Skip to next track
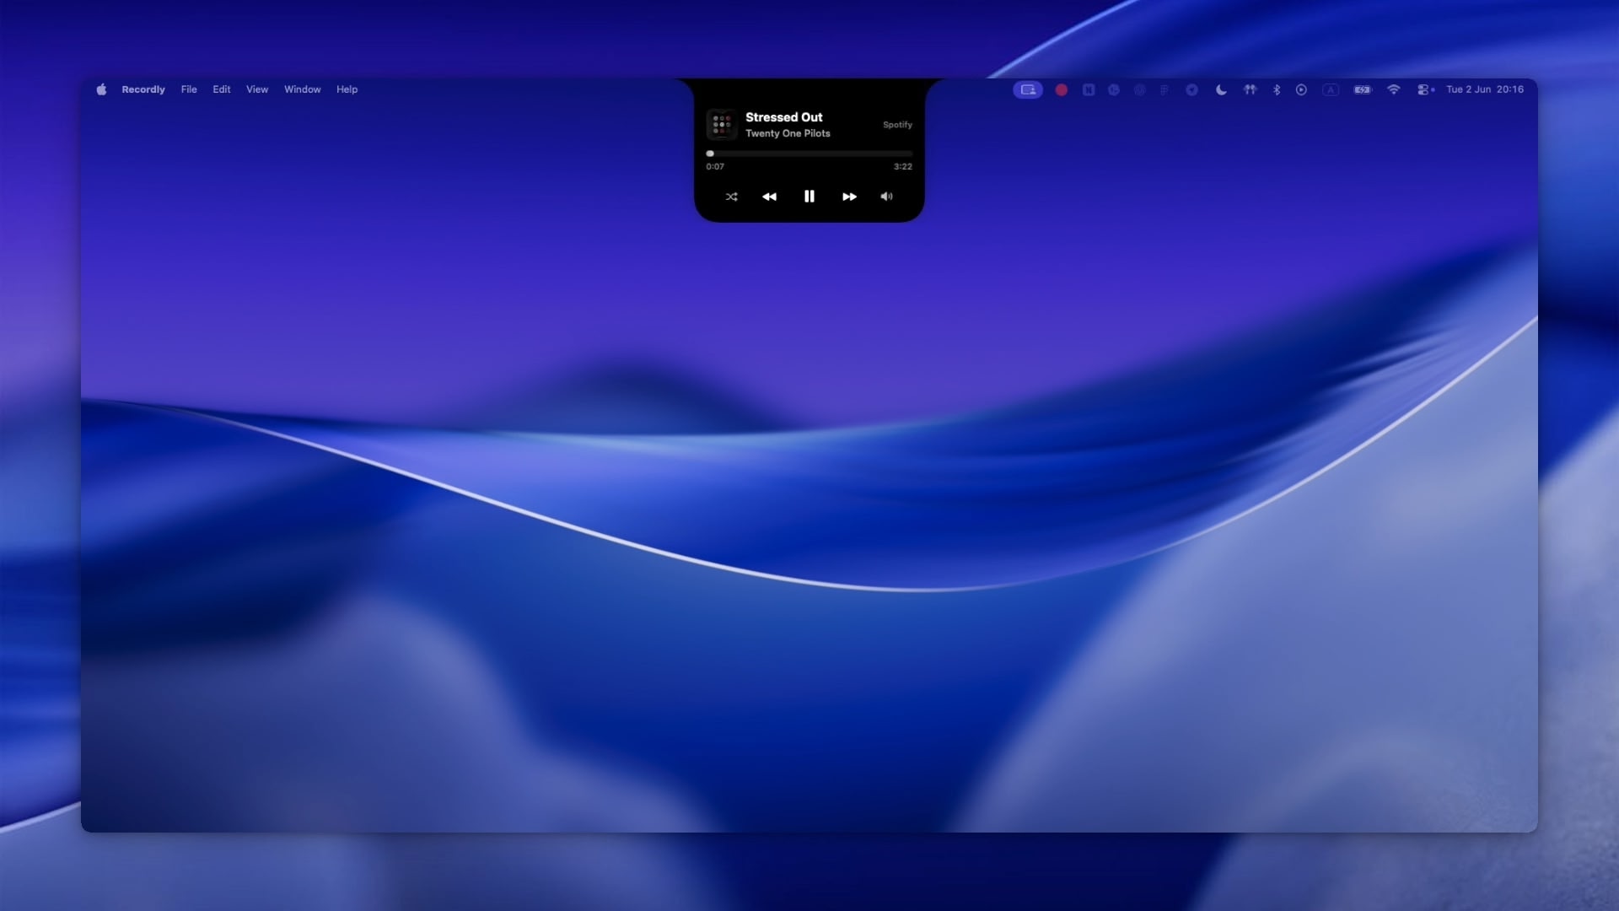Image resolution: width=1619 pixels, height=911 pixels. [x=849, y=197]
